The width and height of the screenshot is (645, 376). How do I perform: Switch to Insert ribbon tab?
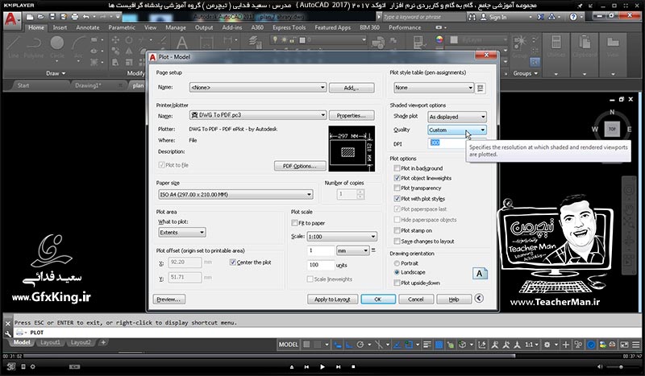point(60,27)
